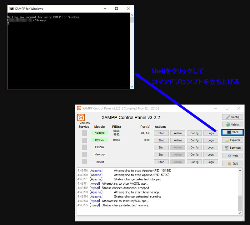250x225 pixels.
Task: Open the Windows Services panel
Action: (232, 148)
